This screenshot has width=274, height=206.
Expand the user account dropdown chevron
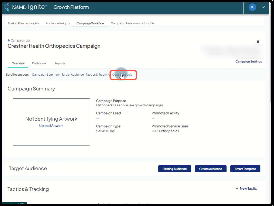click(263, 7)
